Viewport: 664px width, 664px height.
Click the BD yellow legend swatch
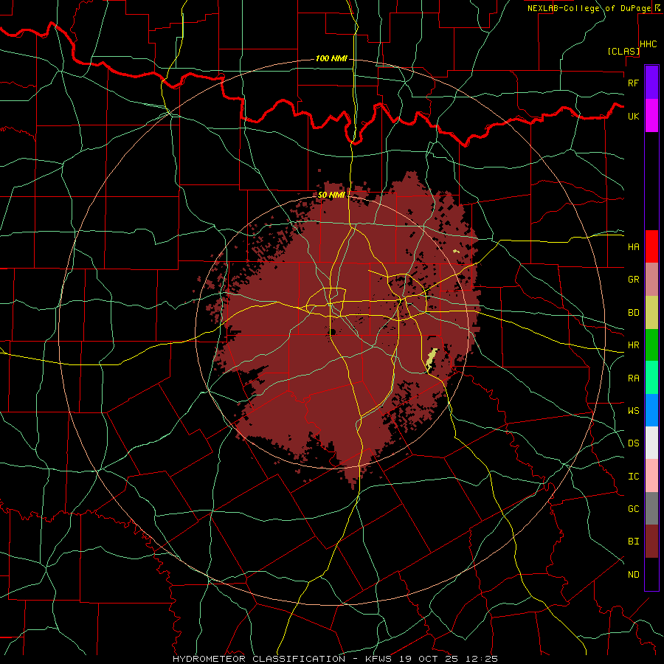(651, 312)
